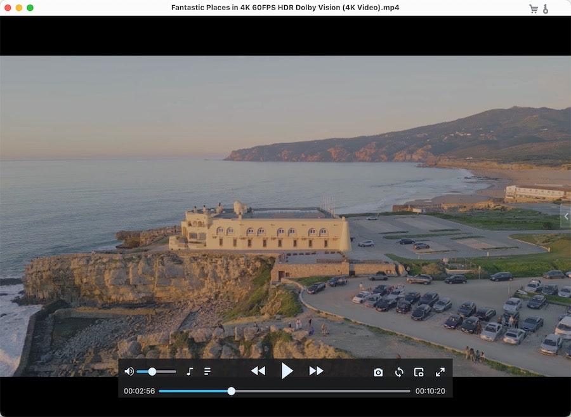Open the audio track options
The image size is (571, 417).
coord(190,371)
